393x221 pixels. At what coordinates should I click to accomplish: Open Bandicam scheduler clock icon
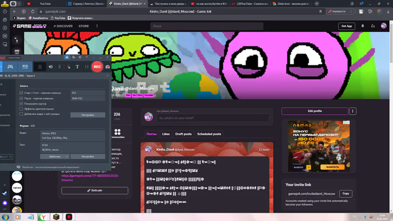point(80,57)
